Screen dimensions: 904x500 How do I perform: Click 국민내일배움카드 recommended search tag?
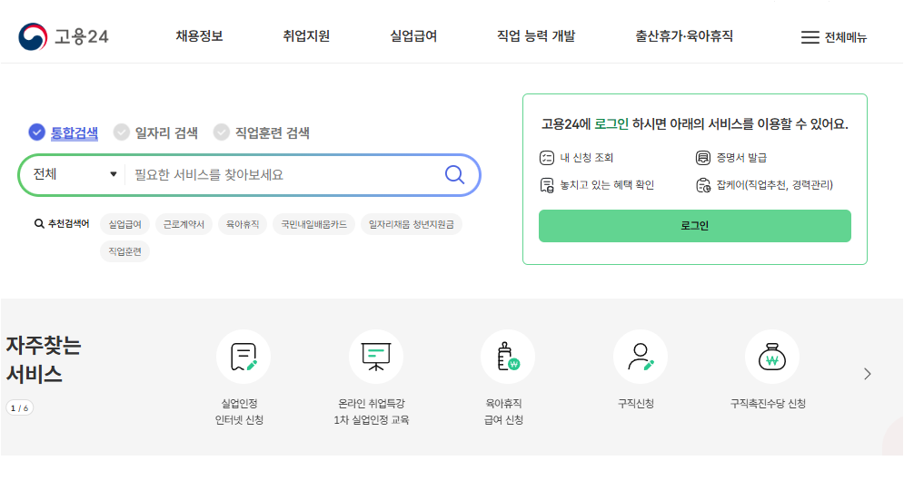[x=314, y=224]
